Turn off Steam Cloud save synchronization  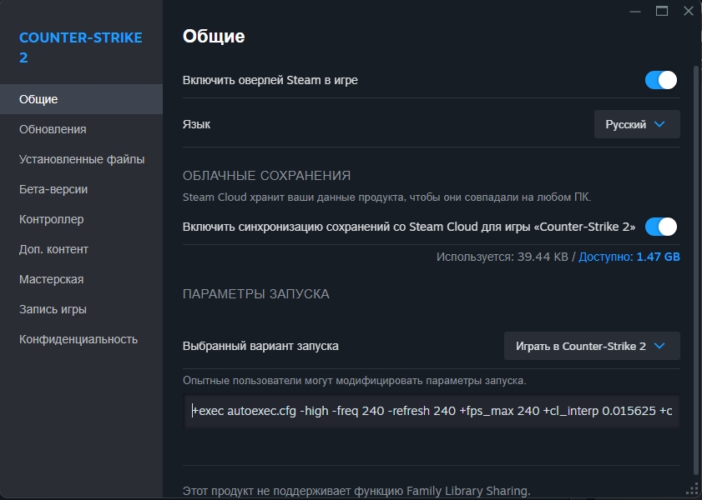[660, 227]
